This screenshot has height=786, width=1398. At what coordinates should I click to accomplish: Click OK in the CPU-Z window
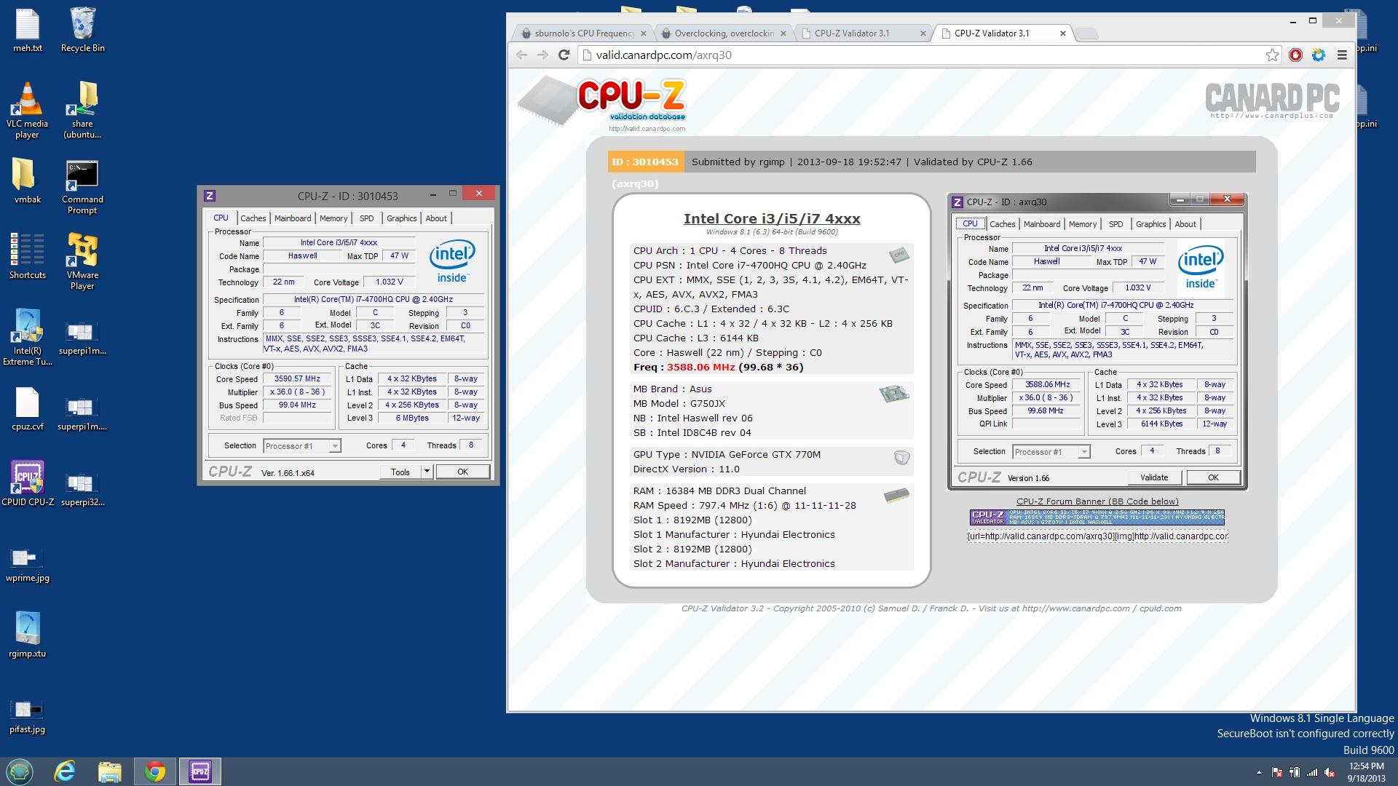click(462, 472)
